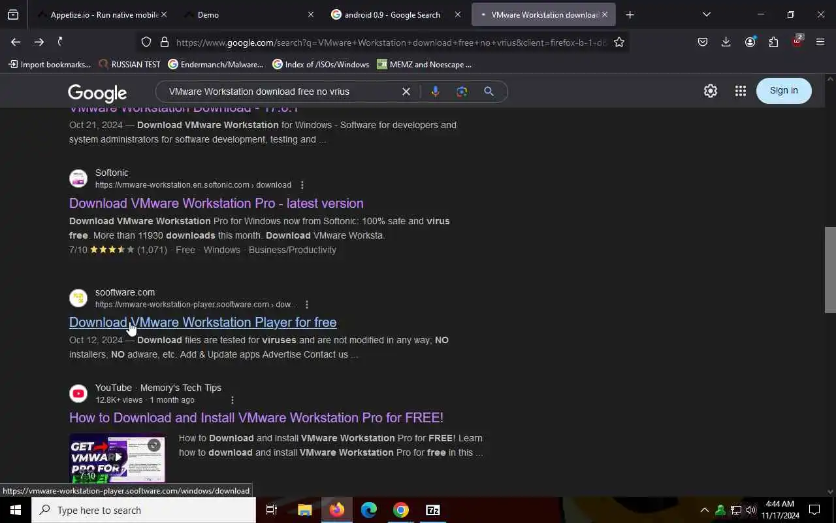Open Endermanch/Malware bookmark

tap(216, 64)
